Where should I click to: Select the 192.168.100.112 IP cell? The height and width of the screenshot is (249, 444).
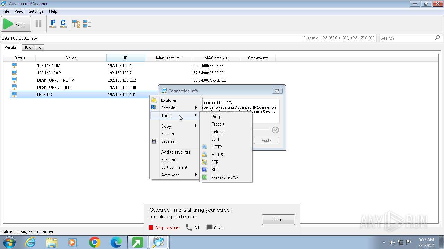(122, 80)
